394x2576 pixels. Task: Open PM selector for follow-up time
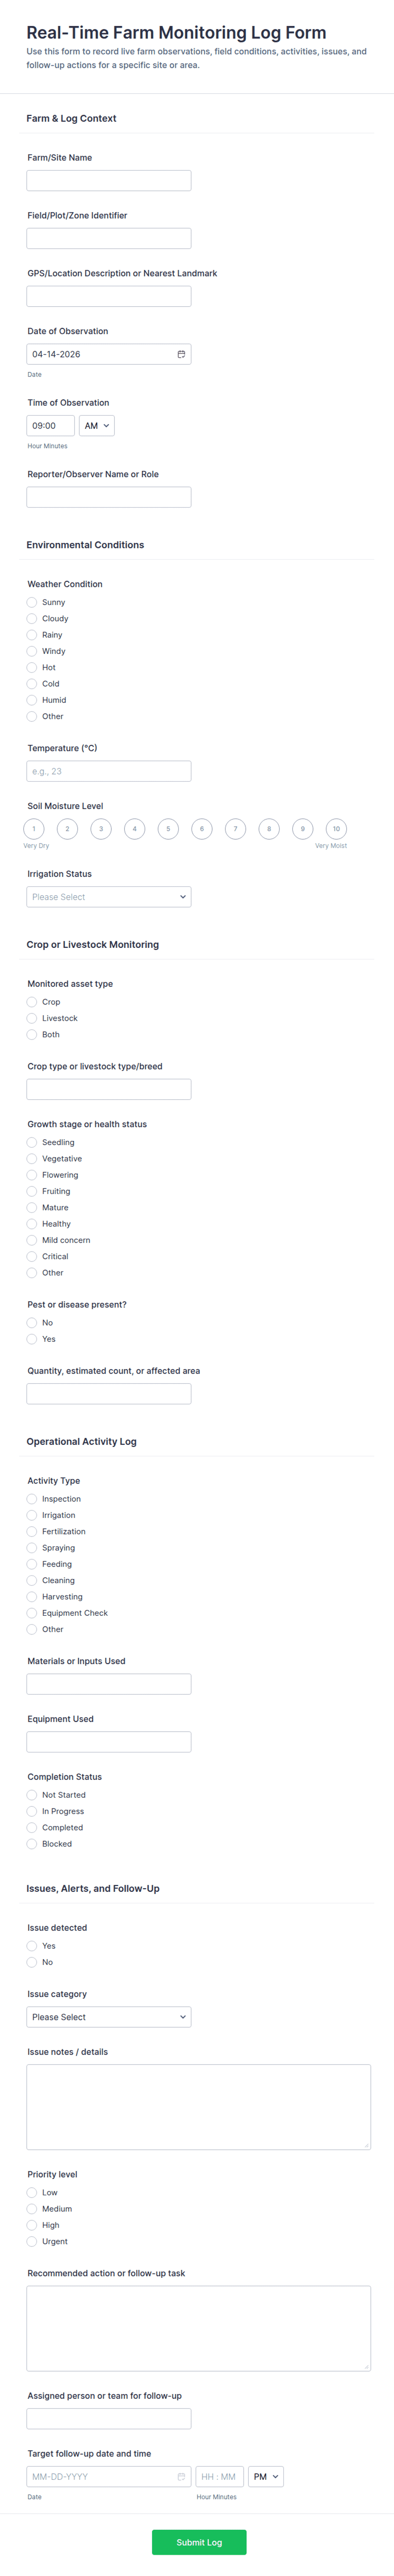[x=266, y=2476]
